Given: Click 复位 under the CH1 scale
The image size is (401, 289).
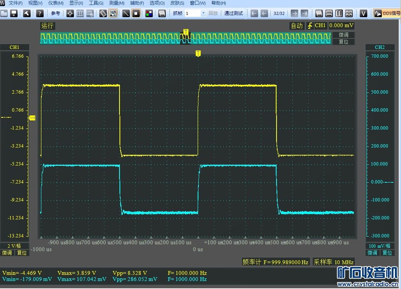Looking at the screenshot, I should [x=22, y=253].
